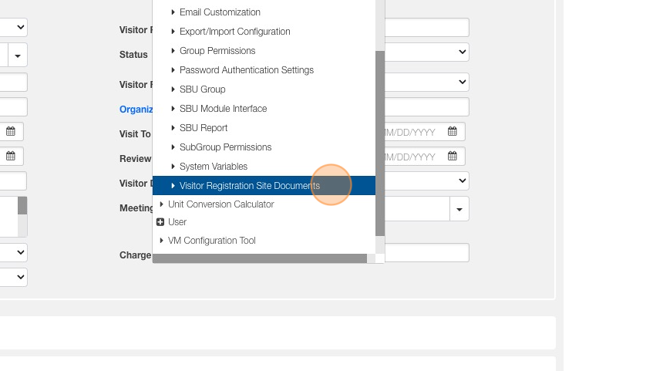Viewport: 663px width, 371px height.
Task: Click the Charge row text field
Action: [426, 252]
